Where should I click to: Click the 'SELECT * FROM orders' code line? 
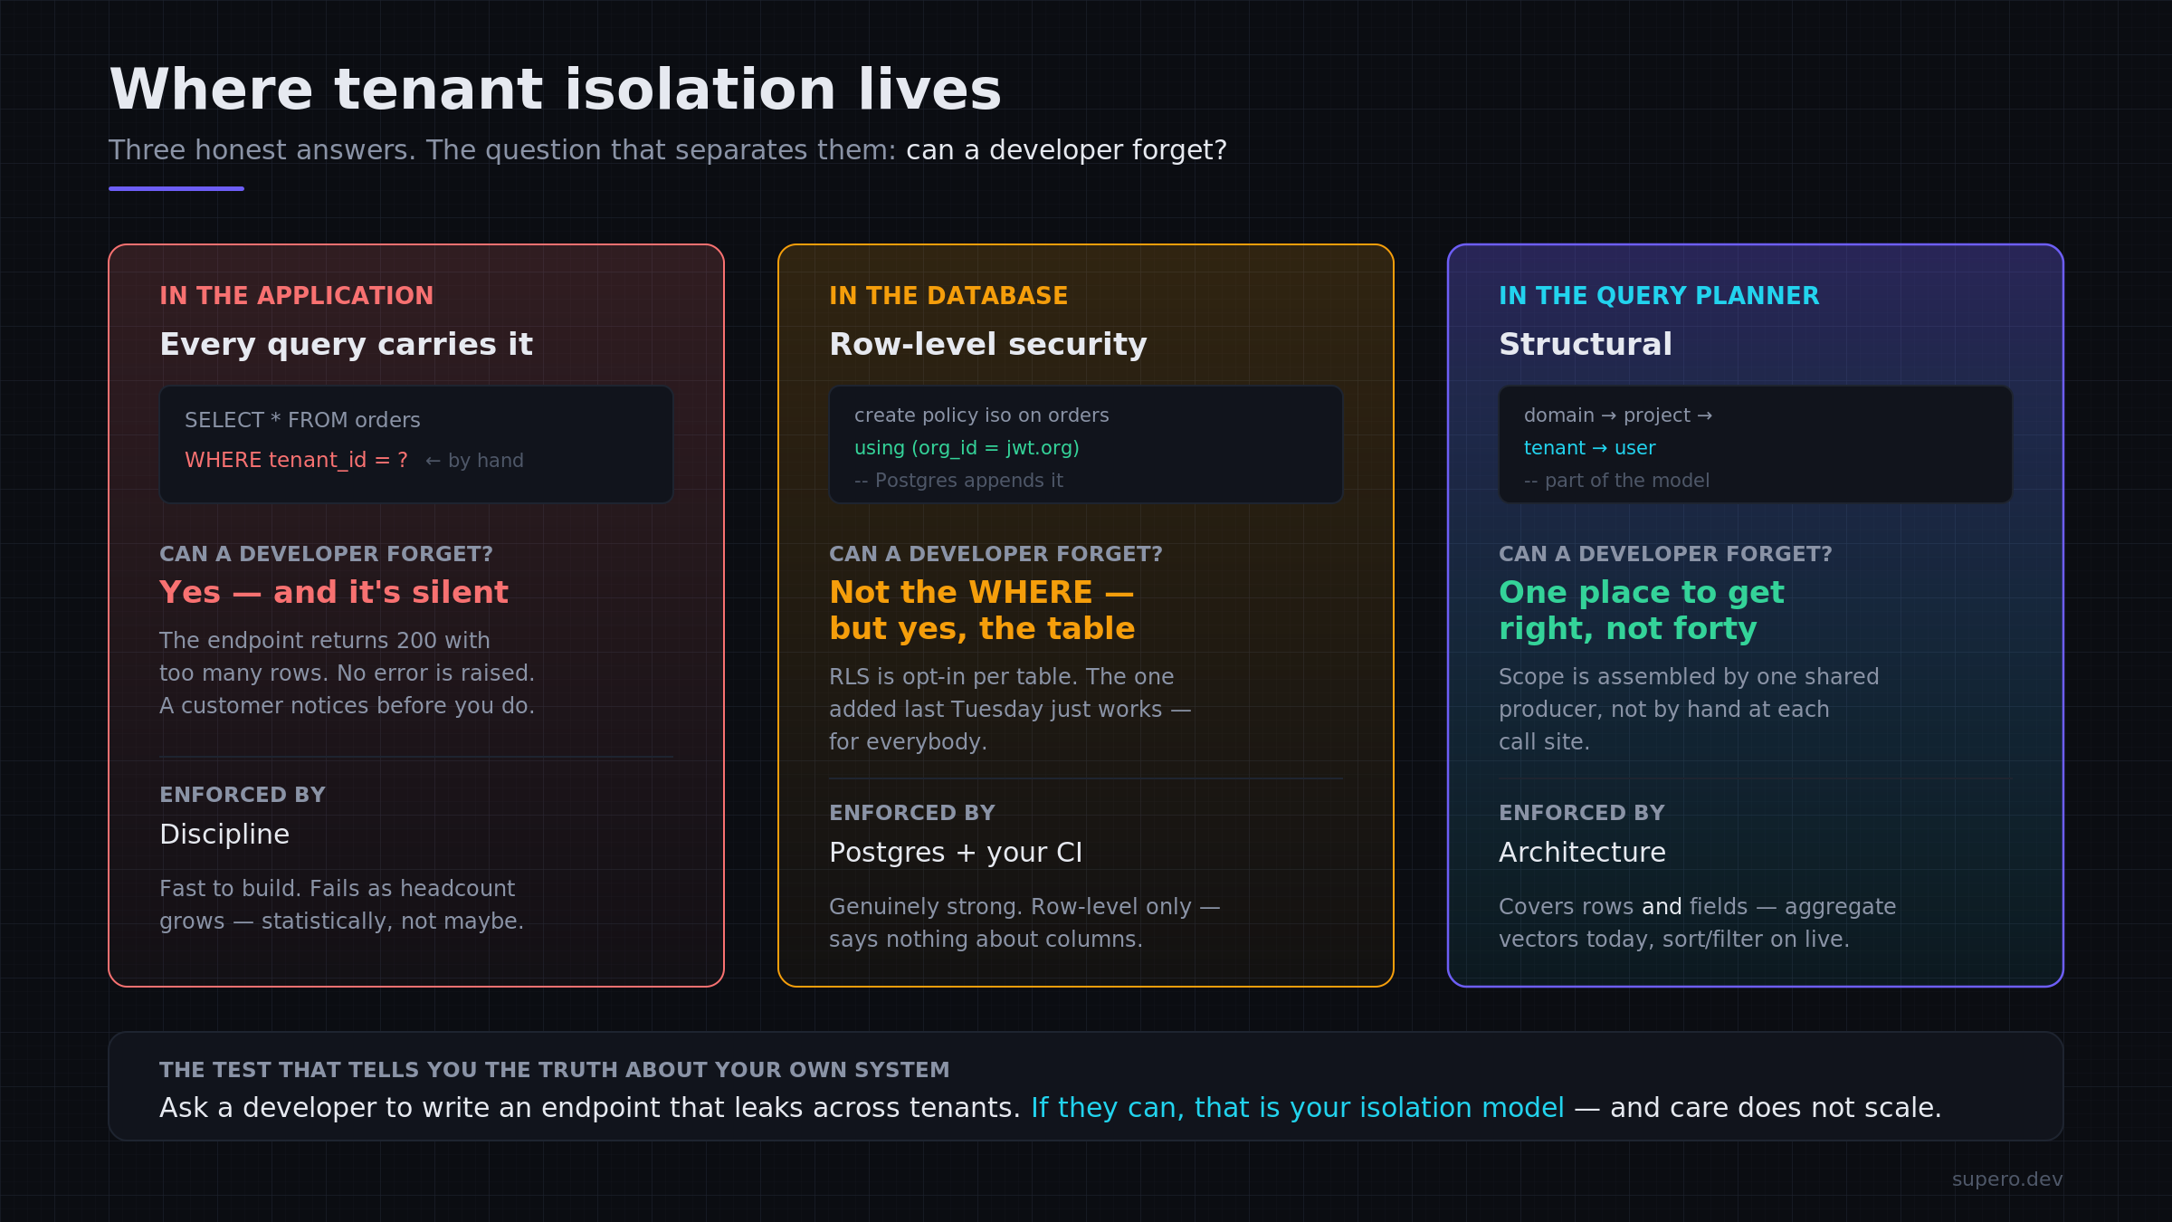click(x=302, y=420)
